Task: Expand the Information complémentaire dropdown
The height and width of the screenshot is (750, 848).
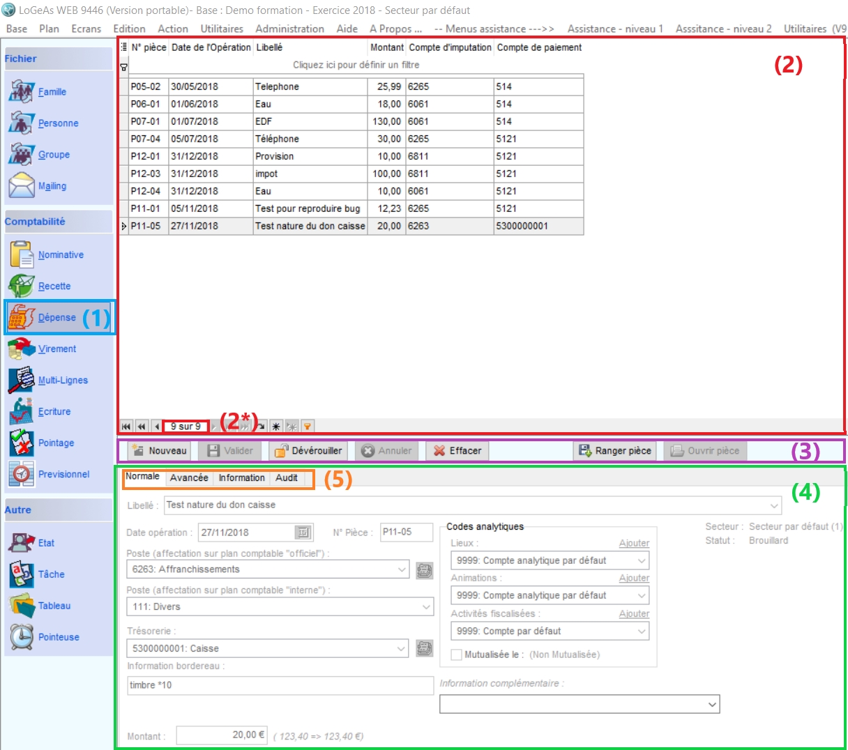Action: pyautogui.click(x=712, y=704)
